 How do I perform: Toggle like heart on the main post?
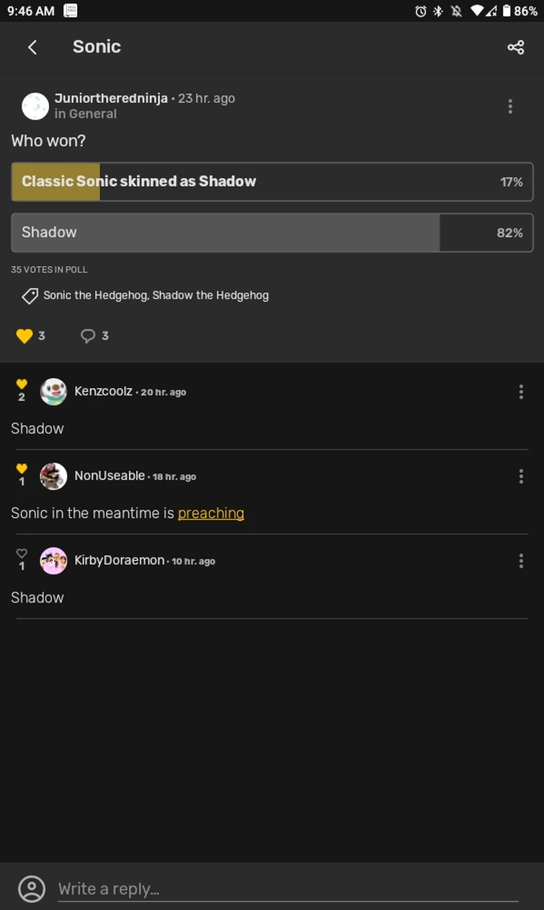(24, 336)
